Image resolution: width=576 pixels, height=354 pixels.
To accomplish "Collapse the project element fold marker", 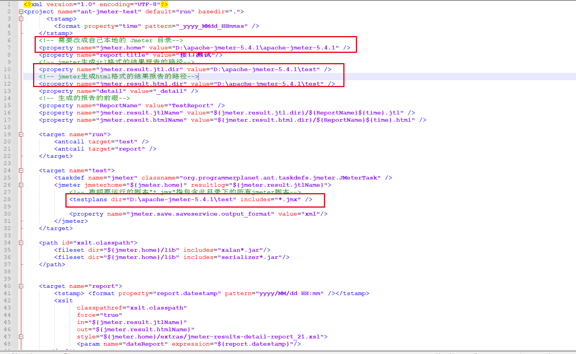I will [x=21, y=11].
